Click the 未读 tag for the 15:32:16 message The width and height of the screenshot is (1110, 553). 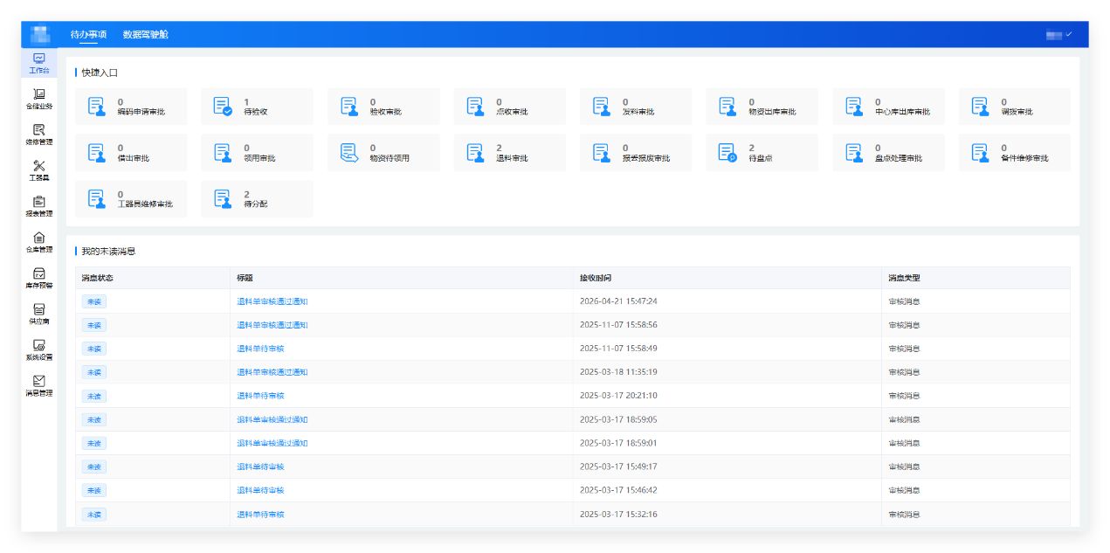[x=94, y=515]
